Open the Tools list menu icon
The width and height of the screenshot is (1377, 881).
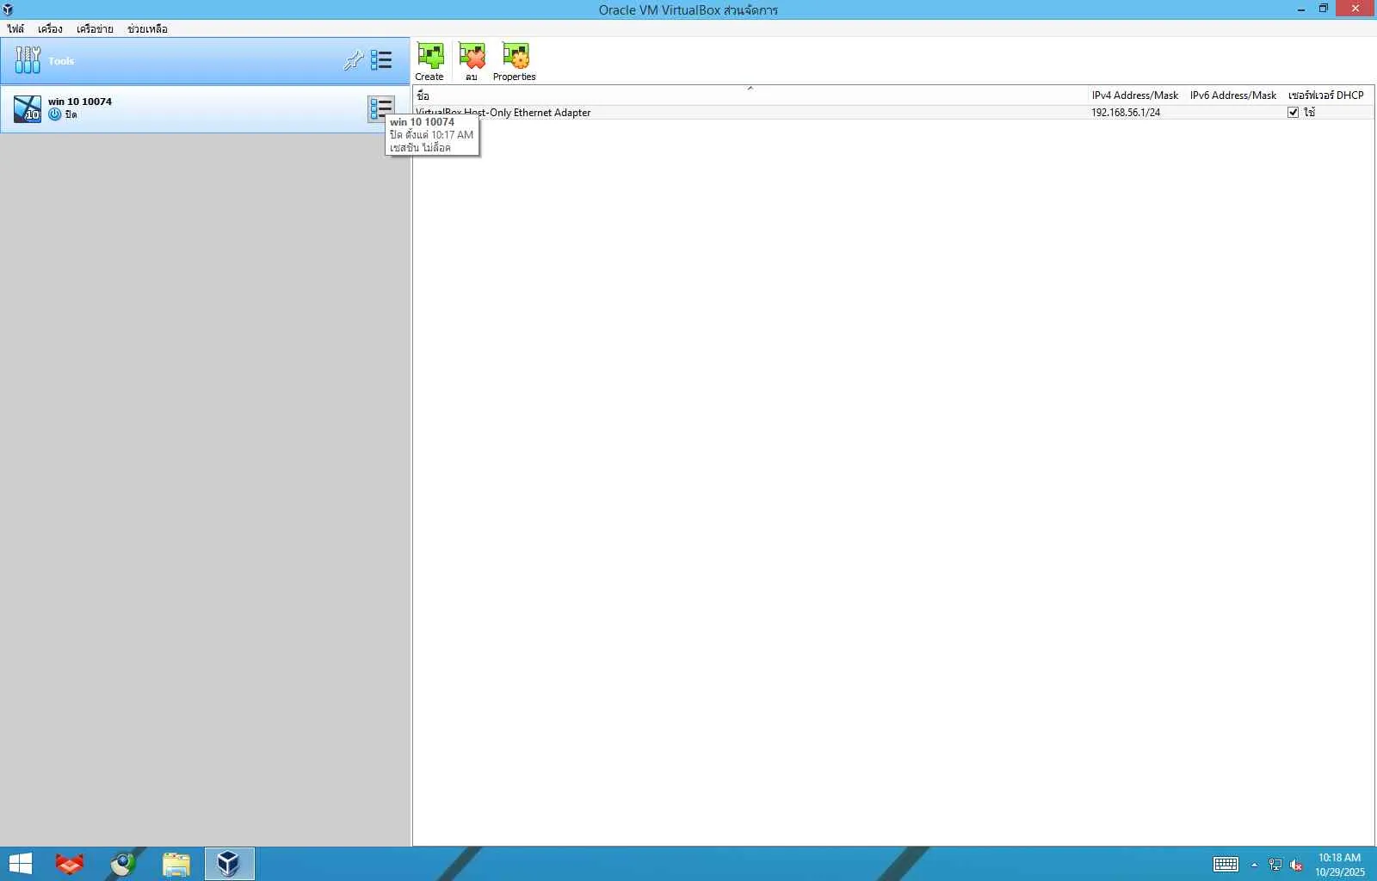[381, 60]
